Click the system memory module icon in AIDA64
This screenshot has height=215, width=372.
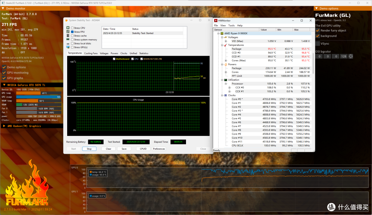click(68, 39)
